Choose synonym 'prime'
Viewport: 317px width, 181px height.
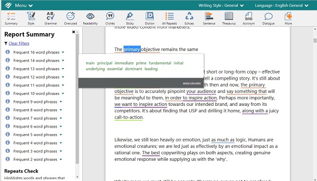pyautogui.click(x=141, y=63)
